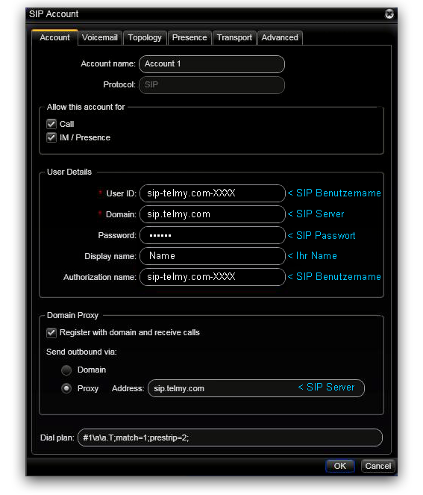This screenshot has width=423, height=495.
Task: Click the 'Authorization name:' label
Action: pyautogui.click(x=100, y=277)
